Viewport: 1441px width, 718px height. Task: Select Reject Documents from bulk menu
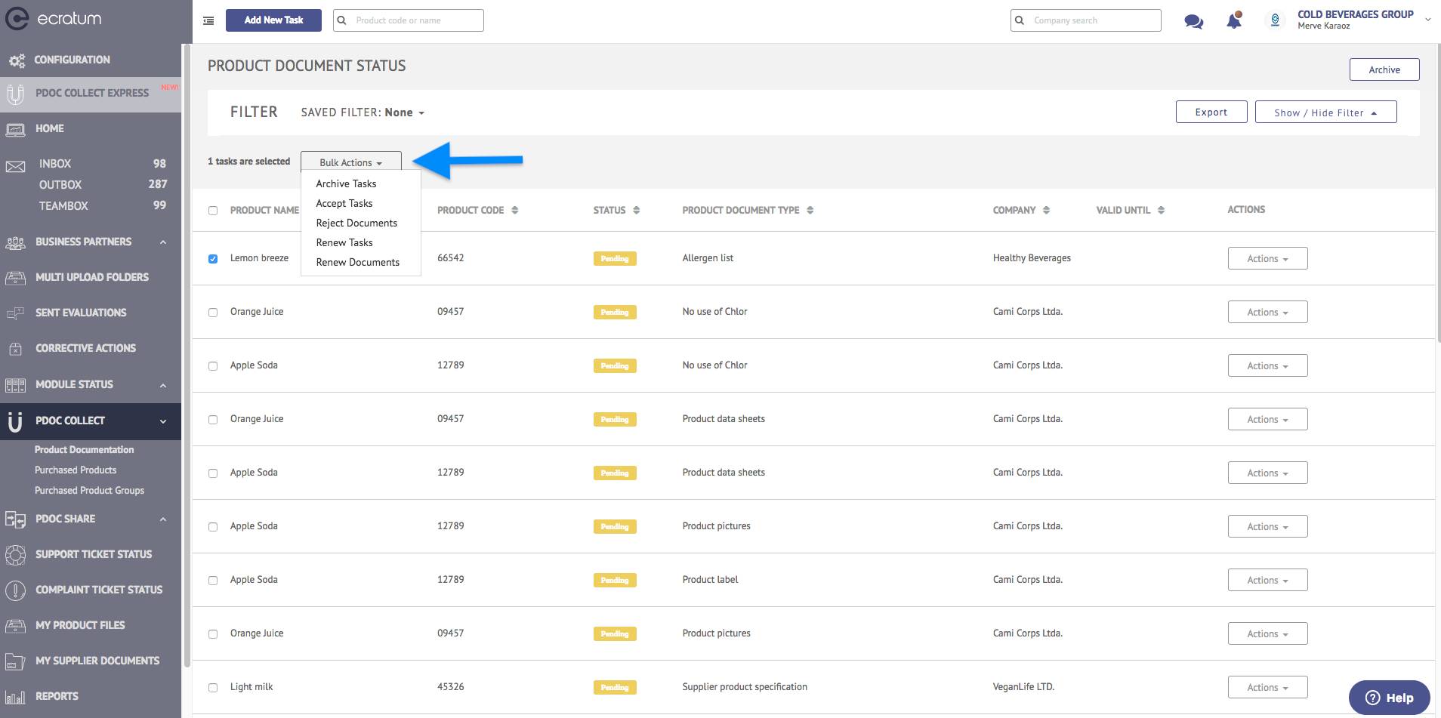tap(356, 223)
